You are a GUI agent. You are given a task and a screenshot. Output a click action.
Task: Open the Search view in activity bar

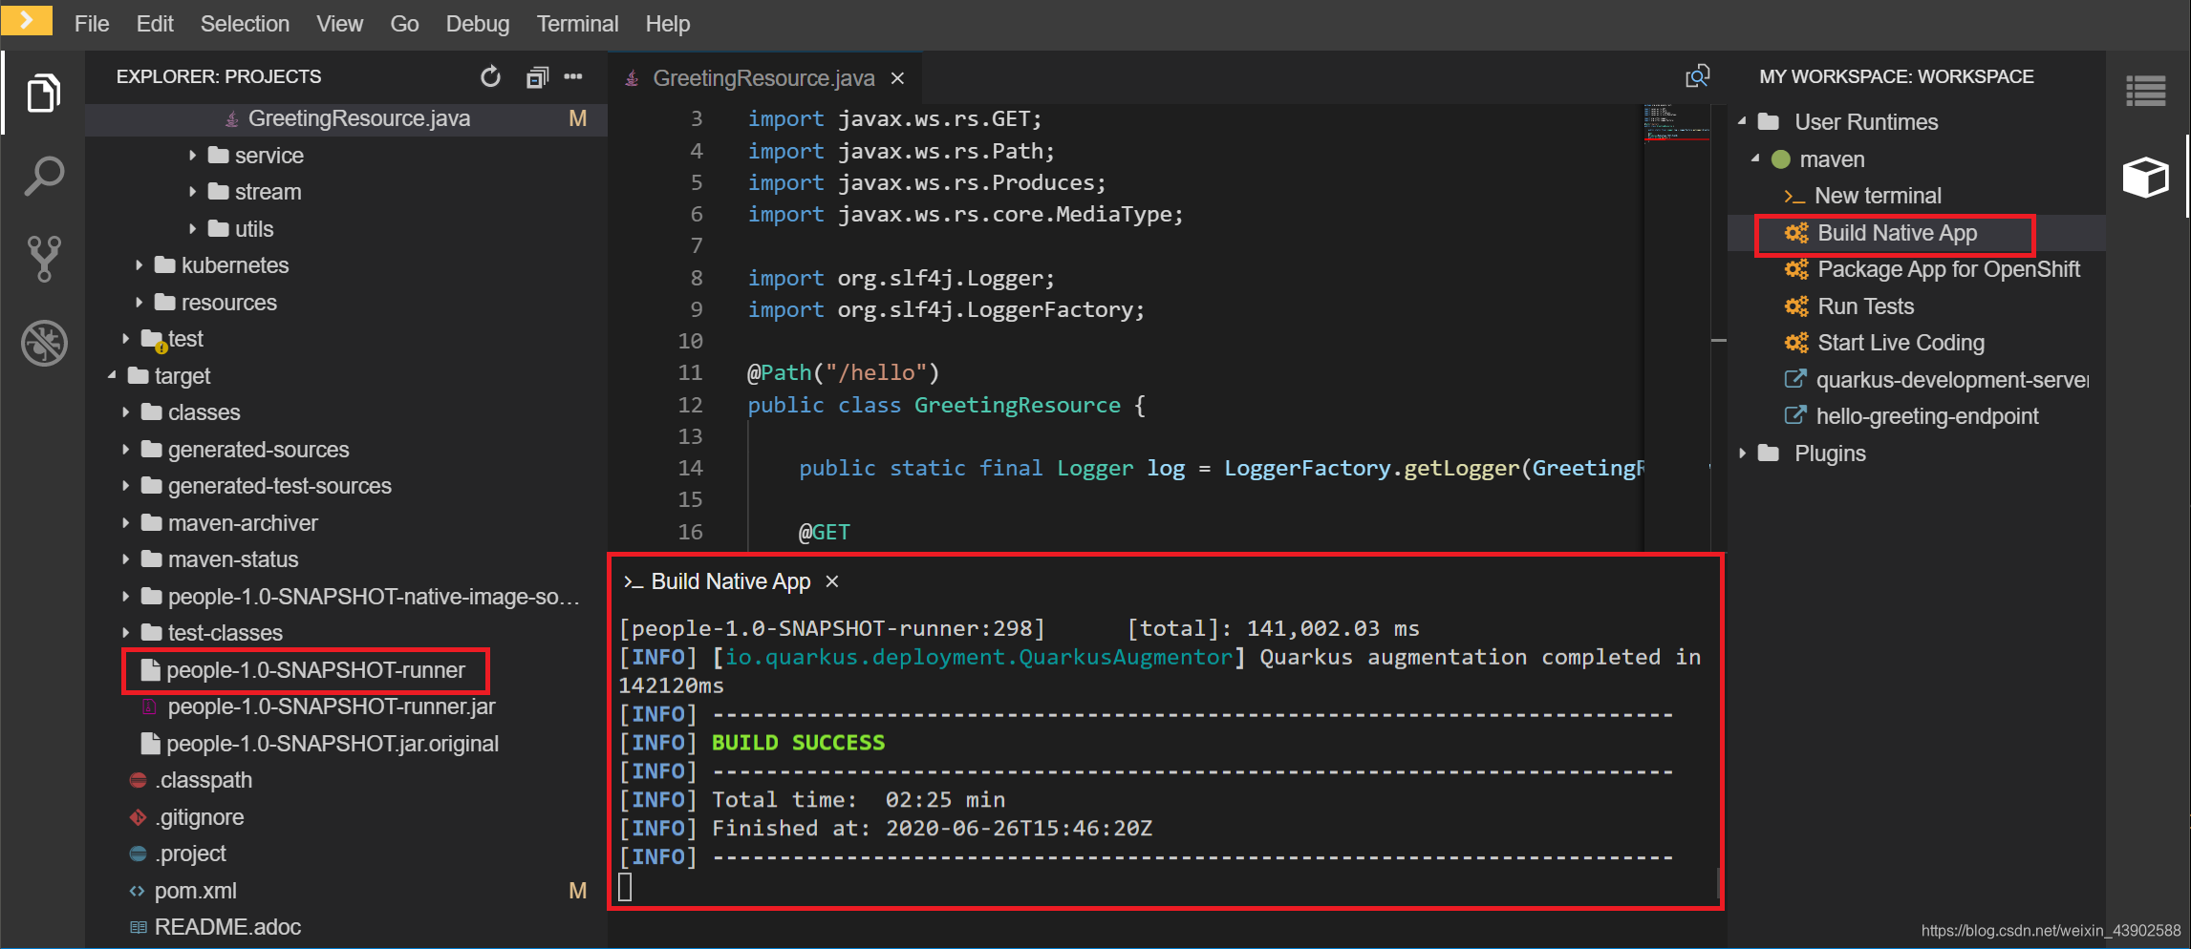(43, 177)
